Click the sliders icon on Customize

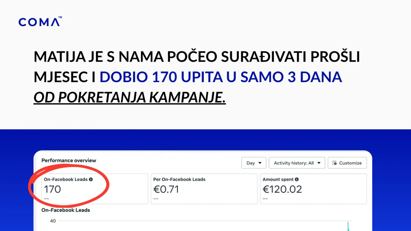pos(335,163)
